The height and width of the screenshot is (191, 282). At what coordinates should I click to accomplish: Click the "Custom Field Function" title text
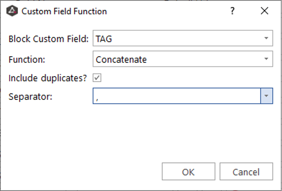(64, 11)
